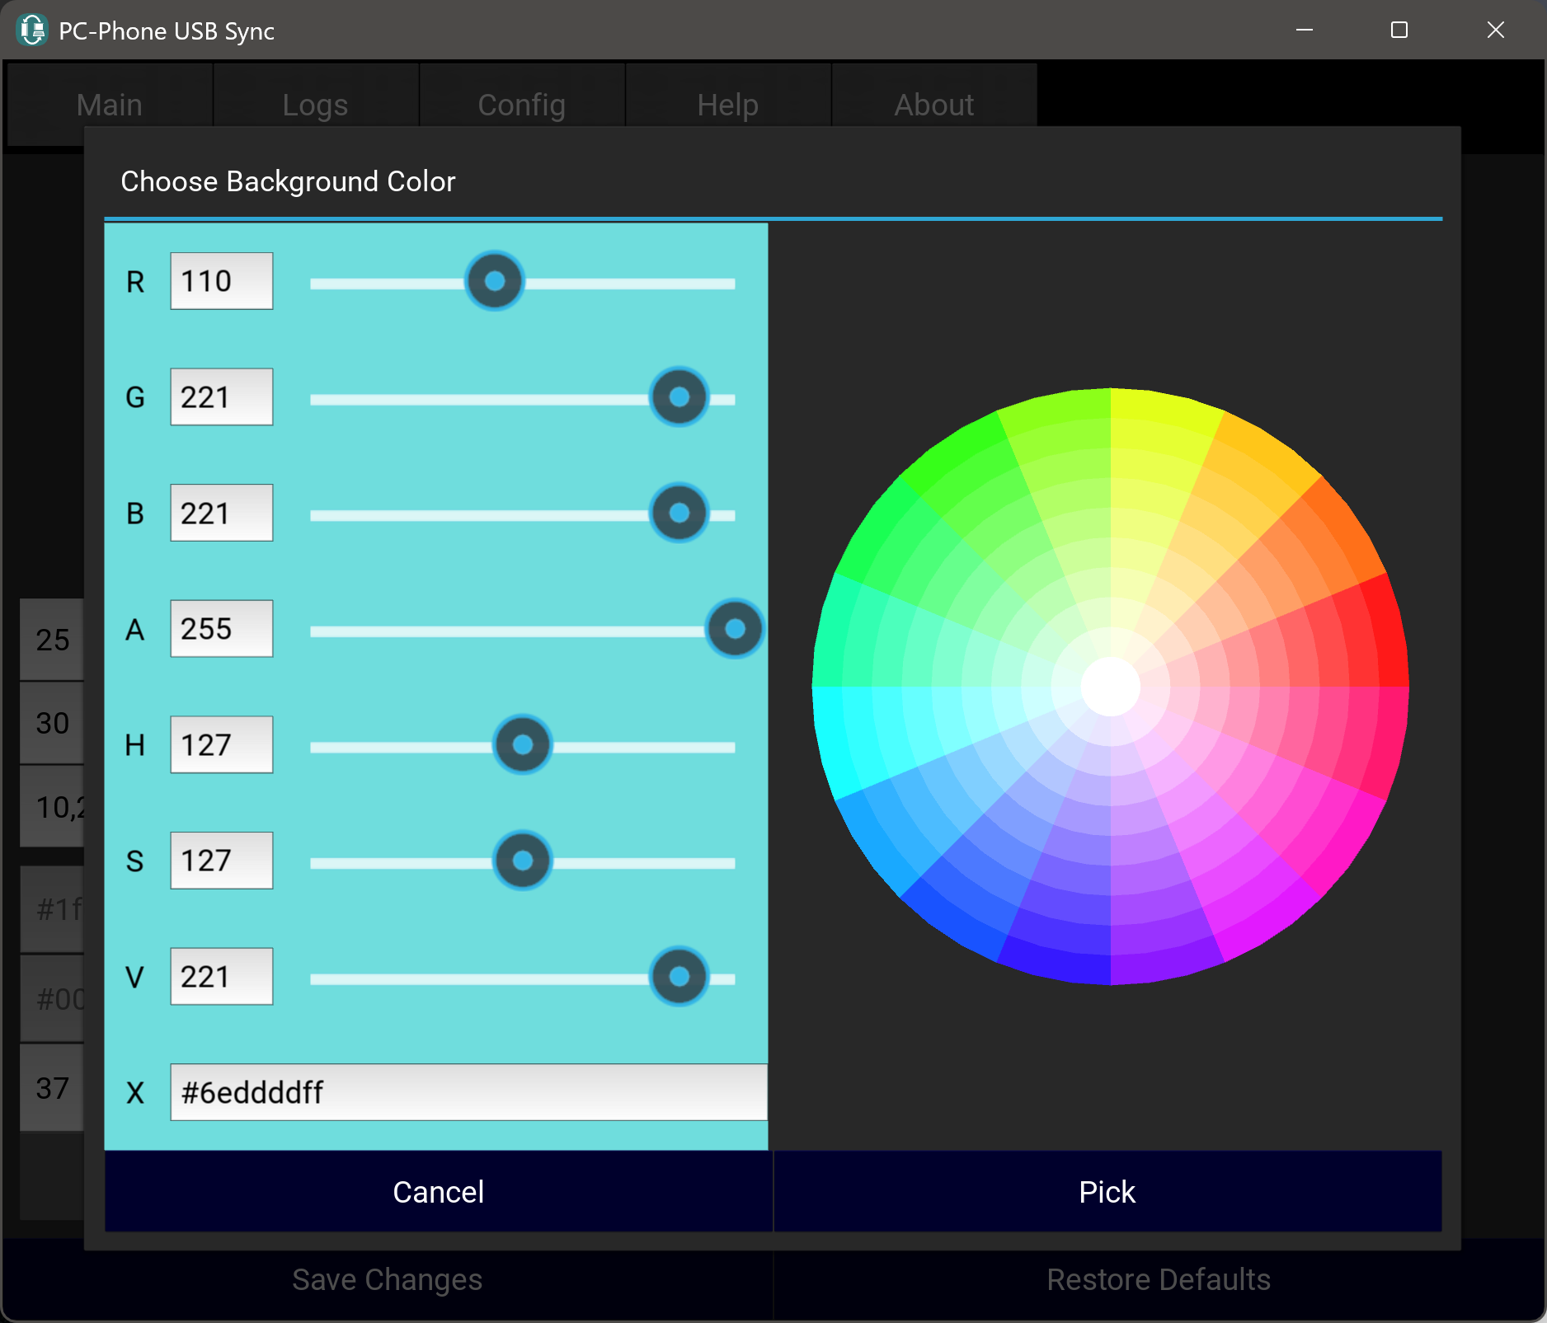This screenshot has height=1323, width=1547.
Task: Click the Value slider handle
Action: coord(679,978)
